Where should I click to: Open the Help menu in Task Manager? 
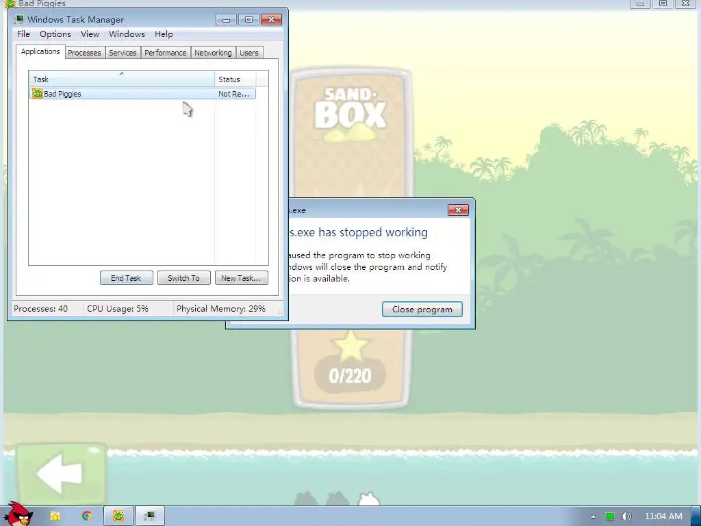coord(164,34)
